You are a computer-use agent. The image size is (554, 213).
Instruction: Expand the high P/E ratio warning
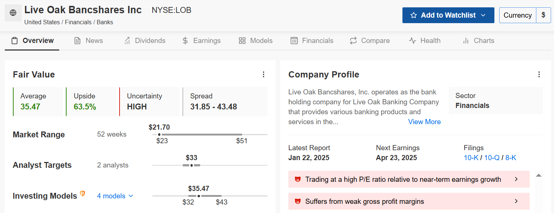(409, 179)
